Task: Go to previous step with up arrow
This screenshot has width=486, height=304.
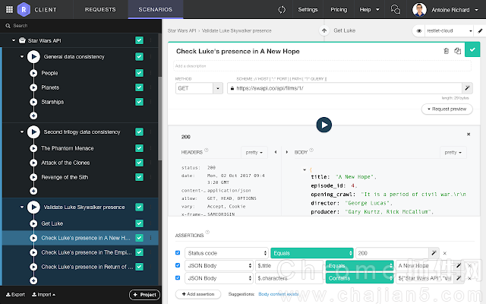Action: coord(324,30)
